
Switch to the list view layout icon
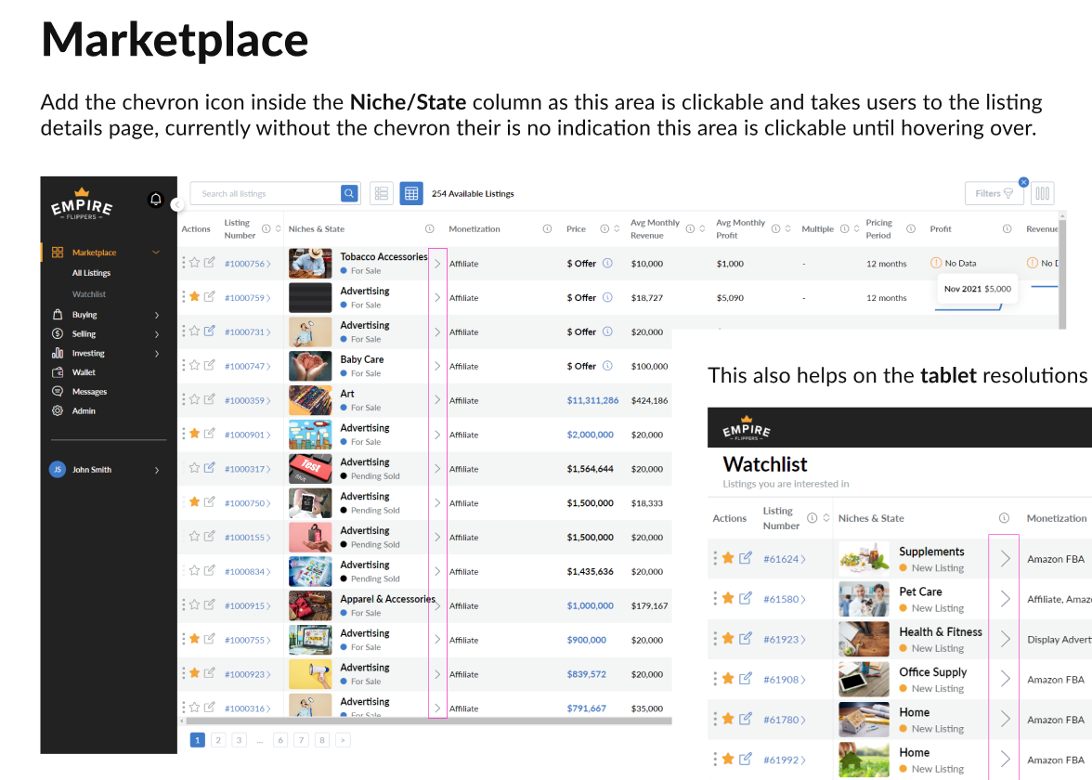[381, 193]
